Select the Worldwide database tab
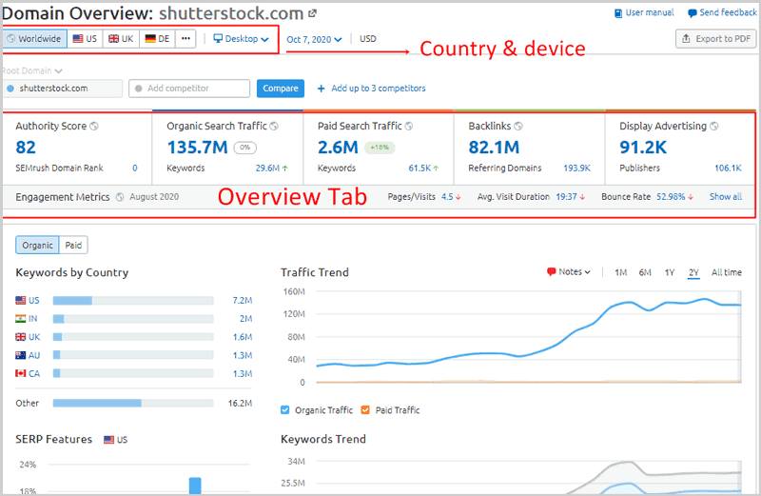The image size is (761, 496). coord(35,39)
